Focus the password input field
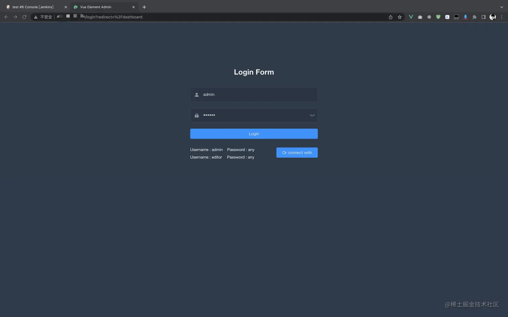Screen dimensions: 508x317 [x=254, y=115]
